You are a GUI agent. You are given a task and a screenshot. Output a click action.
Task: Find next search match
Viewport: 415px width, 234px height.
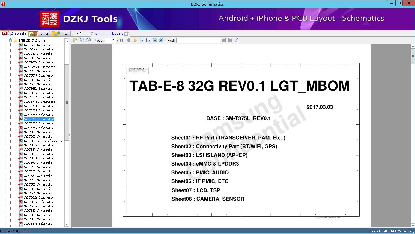230,40
